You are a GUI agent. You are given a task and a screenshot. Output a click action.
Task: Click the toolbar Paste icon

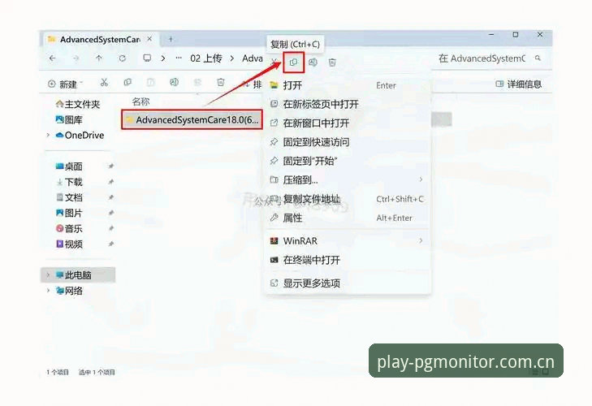coord(151,82)
